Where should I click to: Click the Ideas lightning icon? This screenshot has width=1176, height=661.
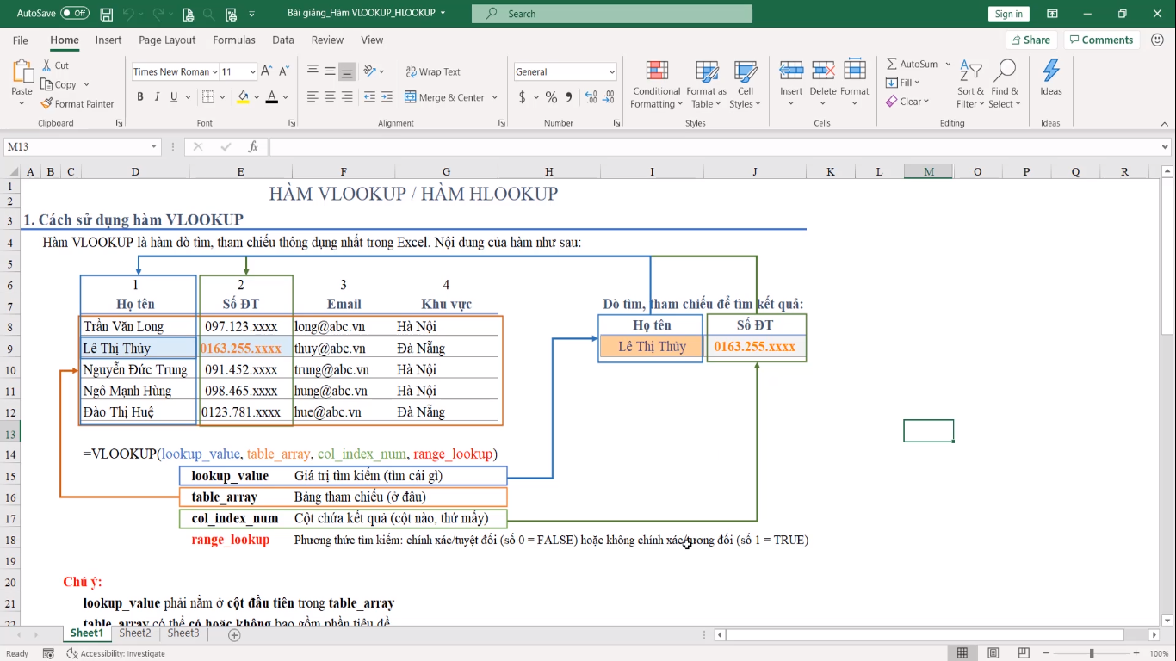pyautogui.click(x=1050, y=71)
